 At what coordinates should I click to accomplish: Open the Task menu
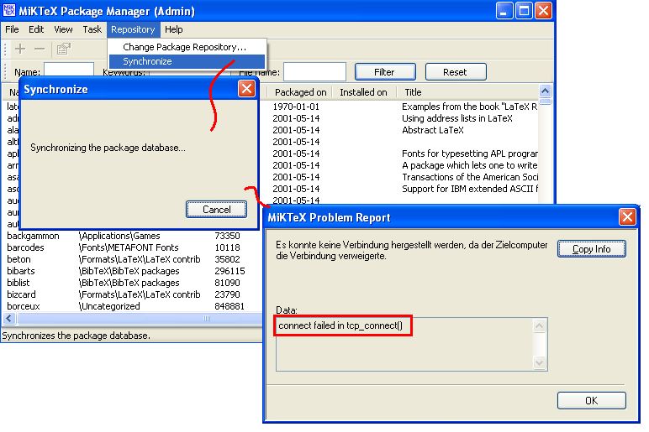(x=92, y=29)
